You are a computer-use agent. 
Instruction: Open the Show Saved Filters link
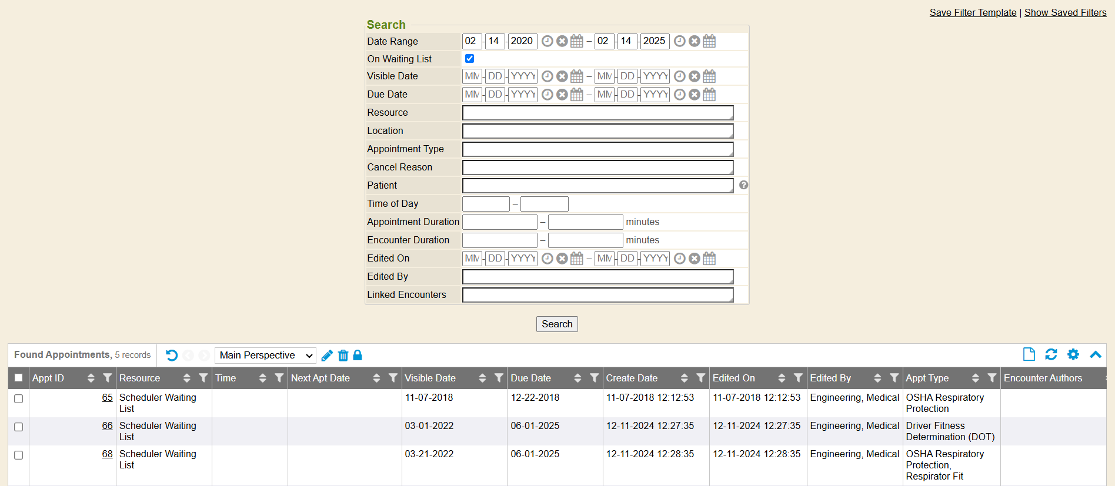click(x=1065, y=12)
